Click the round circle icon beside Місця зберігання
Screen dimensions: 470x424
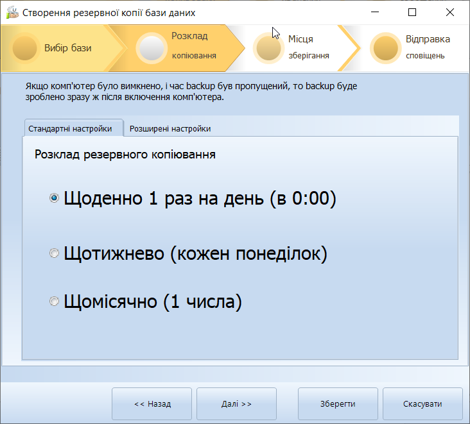268,48
